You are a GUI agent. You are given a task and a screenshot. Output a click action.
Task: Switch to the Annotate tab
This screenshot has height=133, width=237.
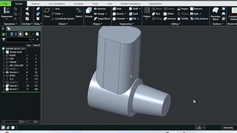tap(79, 4)
